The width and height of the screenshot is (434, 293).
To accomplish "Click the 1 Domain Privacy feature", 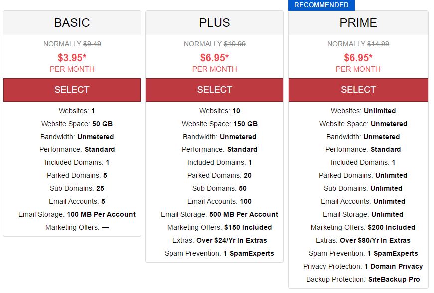I will [394, 266].
